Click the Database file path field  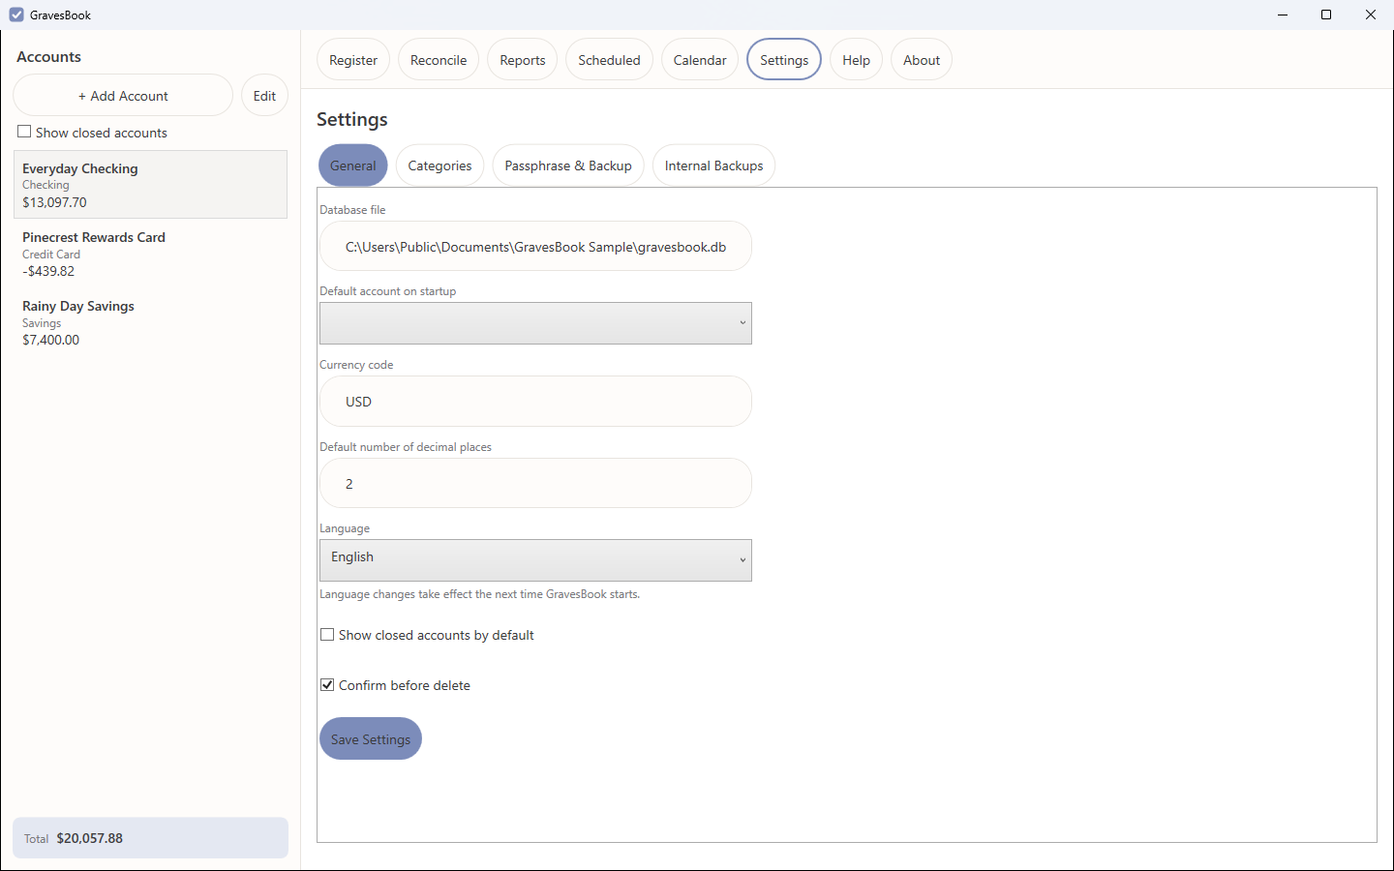535,246
